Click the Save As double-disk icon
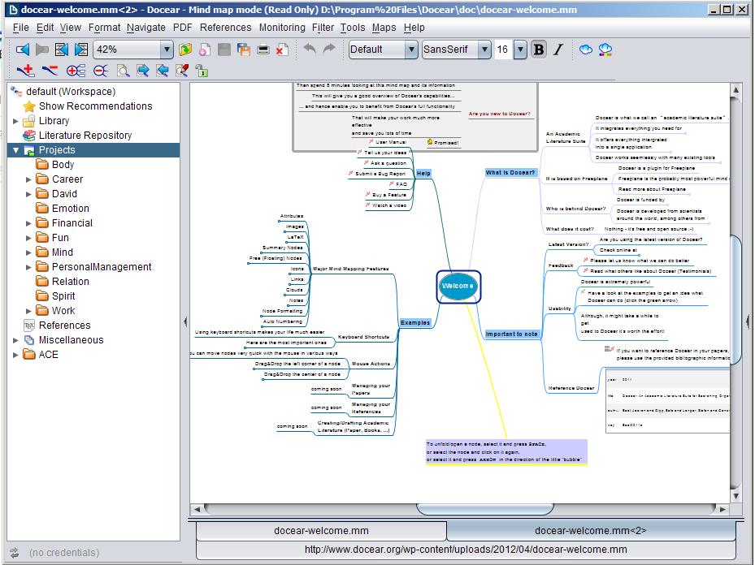 (244, 50)
